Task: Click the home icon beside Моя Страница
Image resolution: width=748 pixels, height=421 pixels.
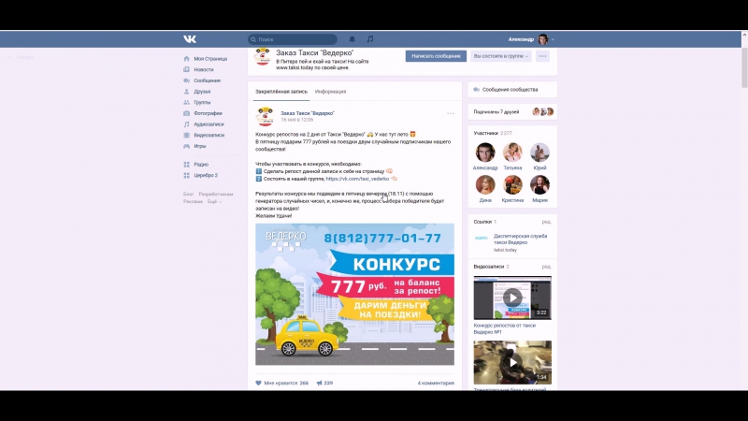Action: pos(186,59)
